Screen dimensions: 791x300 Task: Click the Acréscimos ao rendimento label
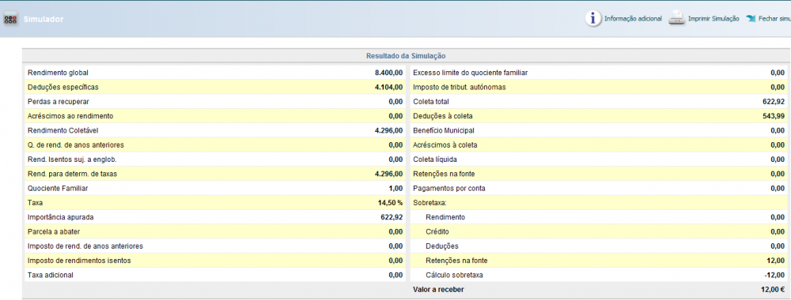[x=70, y=116]
